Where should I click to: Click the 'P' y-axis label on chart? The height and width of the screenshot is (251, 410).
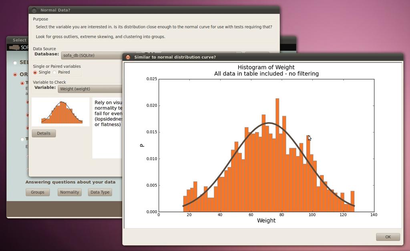point(142,145)
